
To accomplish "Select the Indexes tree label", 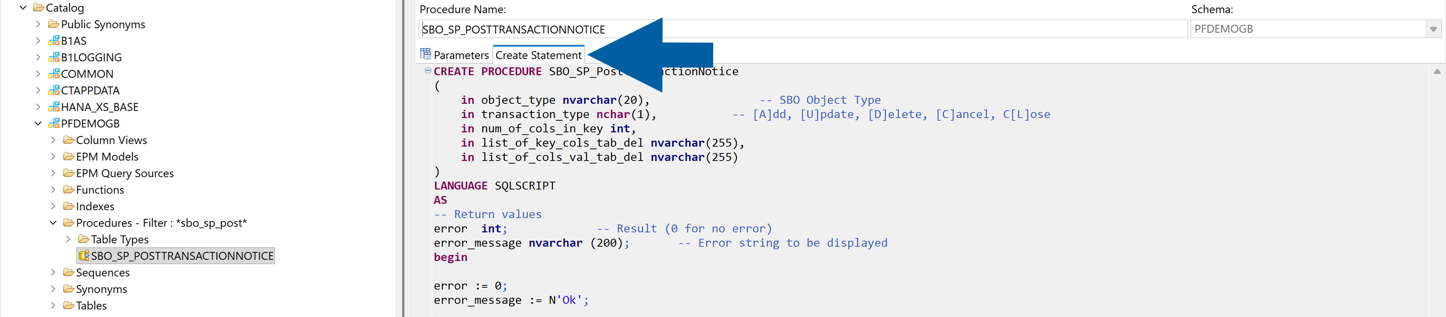I will 95,207.
